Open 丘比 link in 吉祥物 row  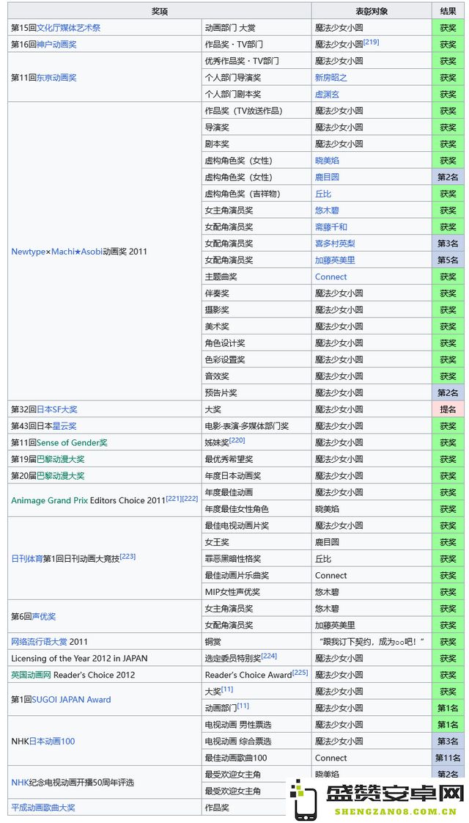coord(323,194)
